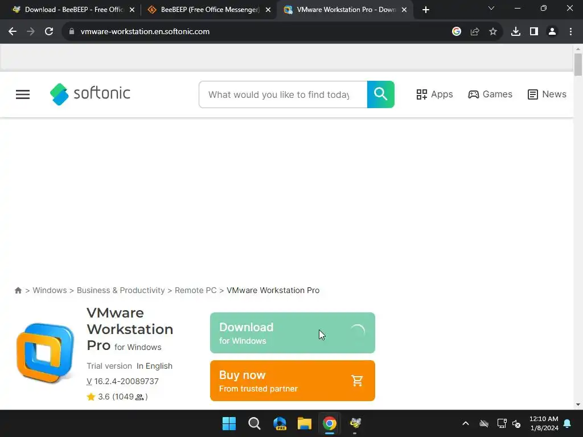Screen dimensions: 583x437
Task: Open Windows taskbar search
Action: click(254, 423)
